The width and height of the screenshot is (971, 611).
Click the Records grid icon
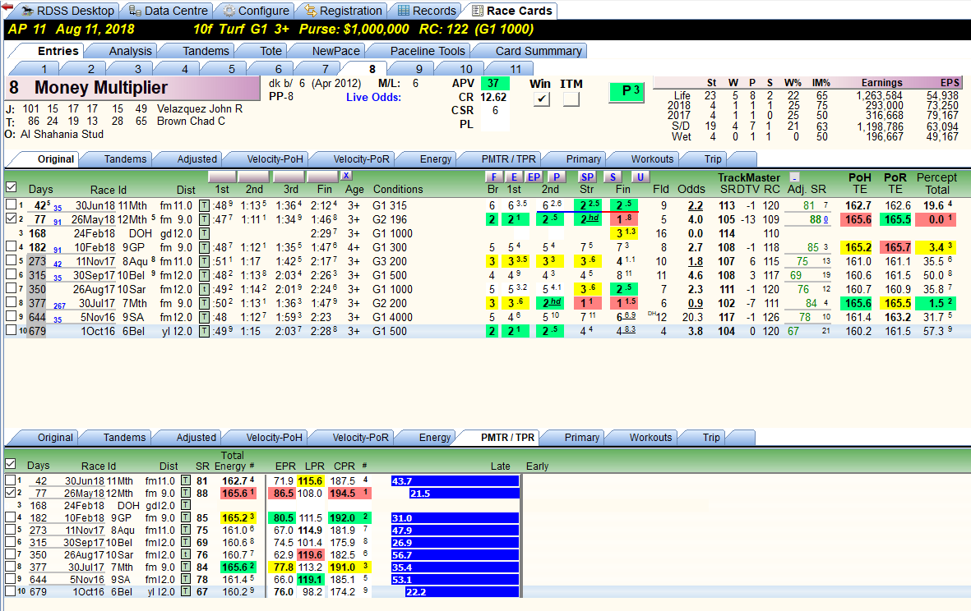click(x=403, y=11)
